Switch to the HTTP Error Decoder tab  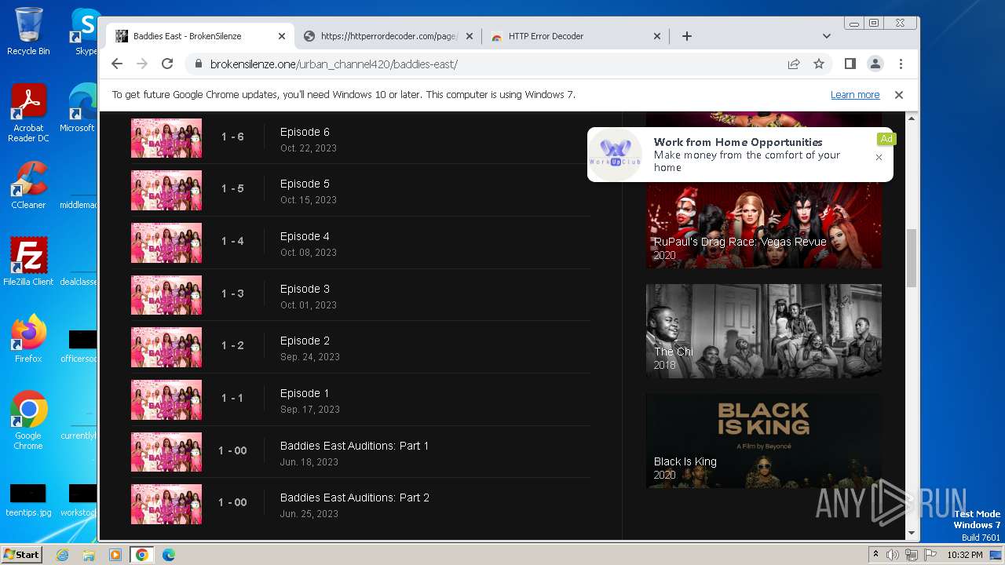click(576, 36)
